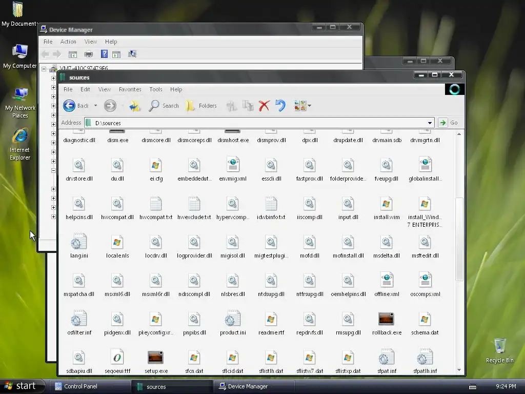Open the Edit menu in sources window
The image size is (525, 394).
[85, 89]
